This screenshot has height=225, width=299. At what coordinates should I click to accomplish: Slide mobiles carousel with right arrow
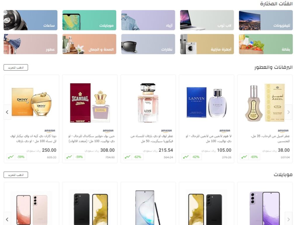coord(289,219)
